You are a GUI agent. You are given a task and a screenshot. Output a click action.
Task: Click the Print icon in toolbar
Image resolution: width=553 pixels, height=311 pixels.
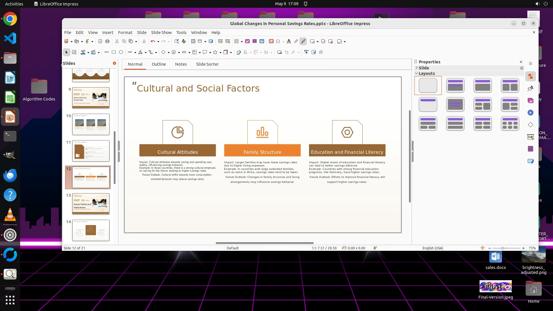107,41
